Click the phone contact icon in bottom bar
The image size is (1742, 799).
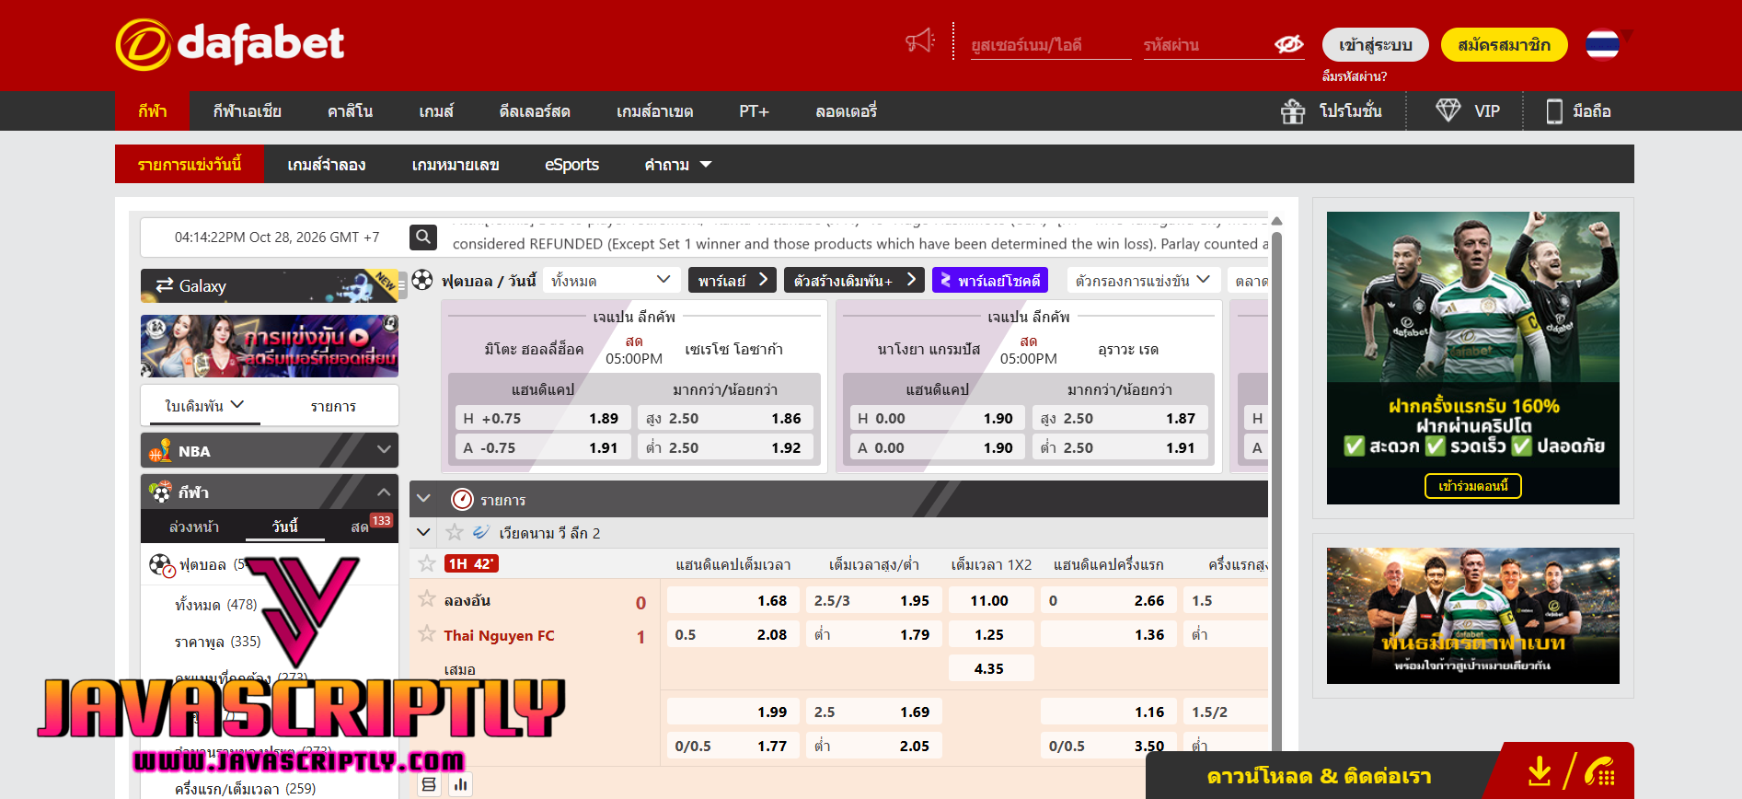coord(1601,771)
